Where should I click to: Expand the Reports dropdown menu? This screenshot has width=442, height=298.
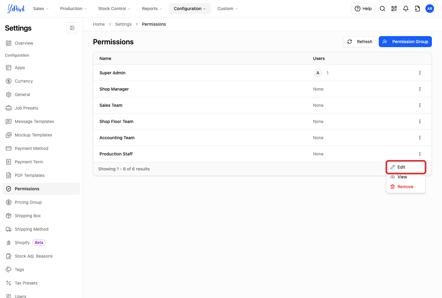pos(152,9)
